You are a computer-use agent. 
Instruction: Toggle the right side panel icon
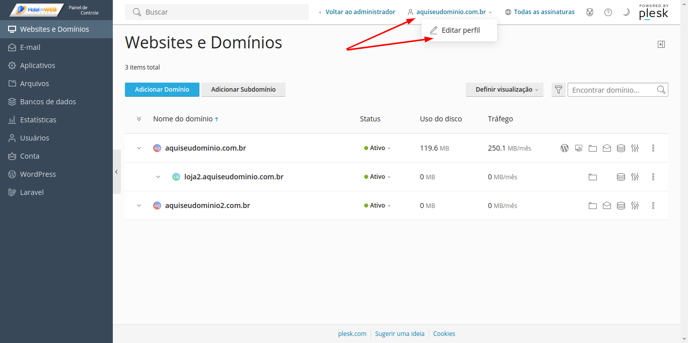661,44
